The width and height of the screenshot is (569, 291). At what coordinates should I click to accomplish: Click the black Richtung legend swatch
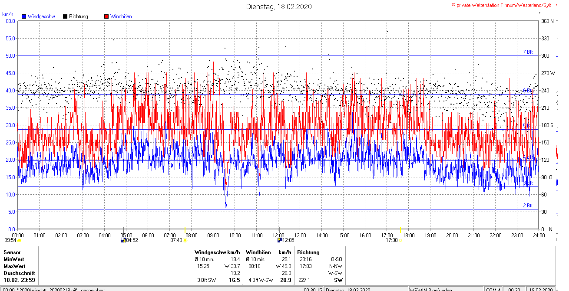coord(65,16)
